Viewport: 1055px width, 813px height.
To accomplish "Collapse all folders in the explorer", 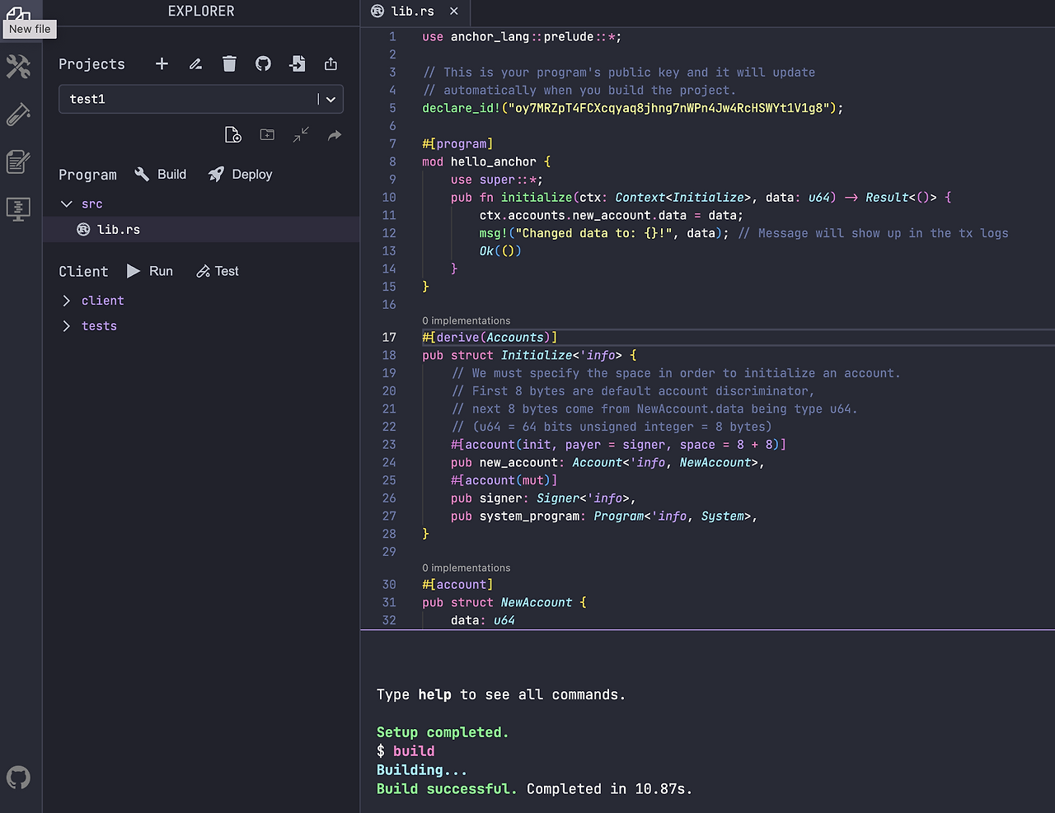I will [301, 134].
